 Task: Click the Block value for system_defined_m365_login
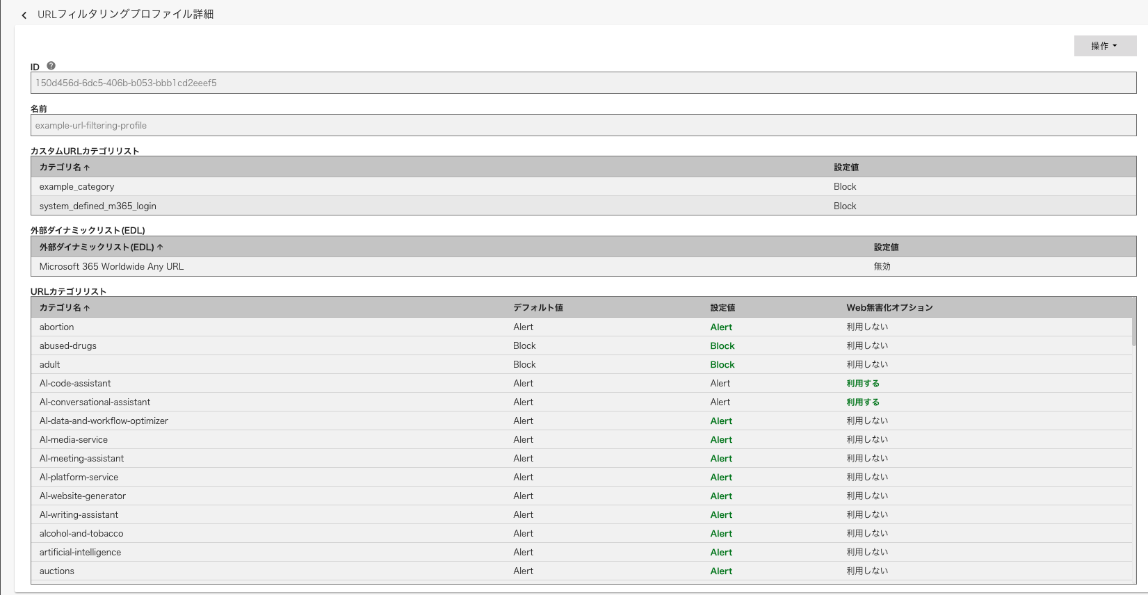(845, 206)
